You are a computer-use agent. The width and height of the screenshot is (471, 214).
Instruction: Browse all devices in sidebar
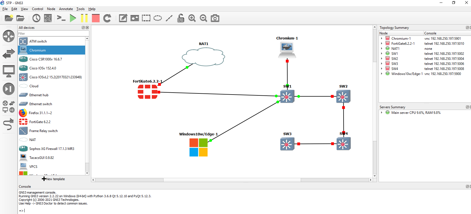9,107
